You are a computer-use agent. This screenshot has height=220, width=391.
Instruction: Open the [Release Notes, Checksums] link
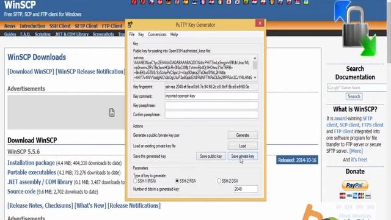pos(40,205)
